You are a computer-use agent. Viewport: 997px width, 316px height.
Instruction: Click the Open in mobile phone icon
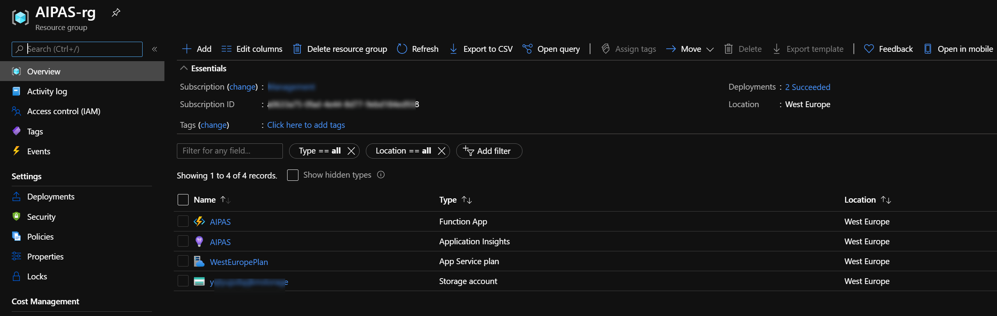coord(928,49)
